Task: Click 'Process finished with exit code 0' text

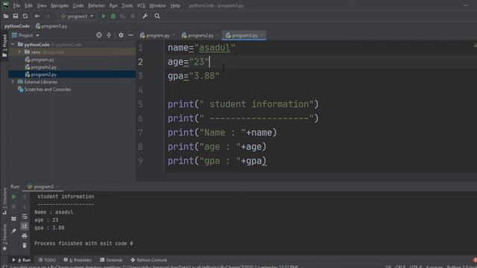Action: point(83,243)
